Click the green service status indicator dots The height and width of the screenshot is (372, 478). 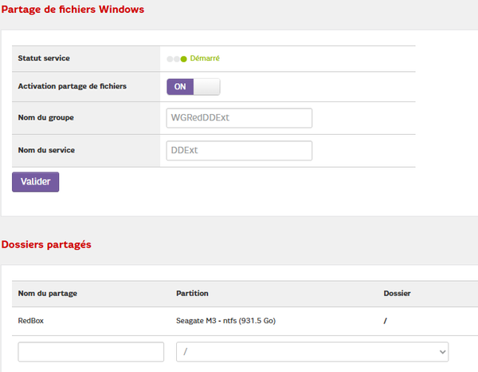(x=177, y=58)
